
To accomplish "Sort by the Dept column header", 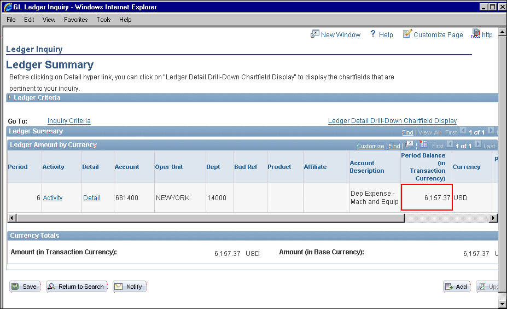I will pos(213,167).
